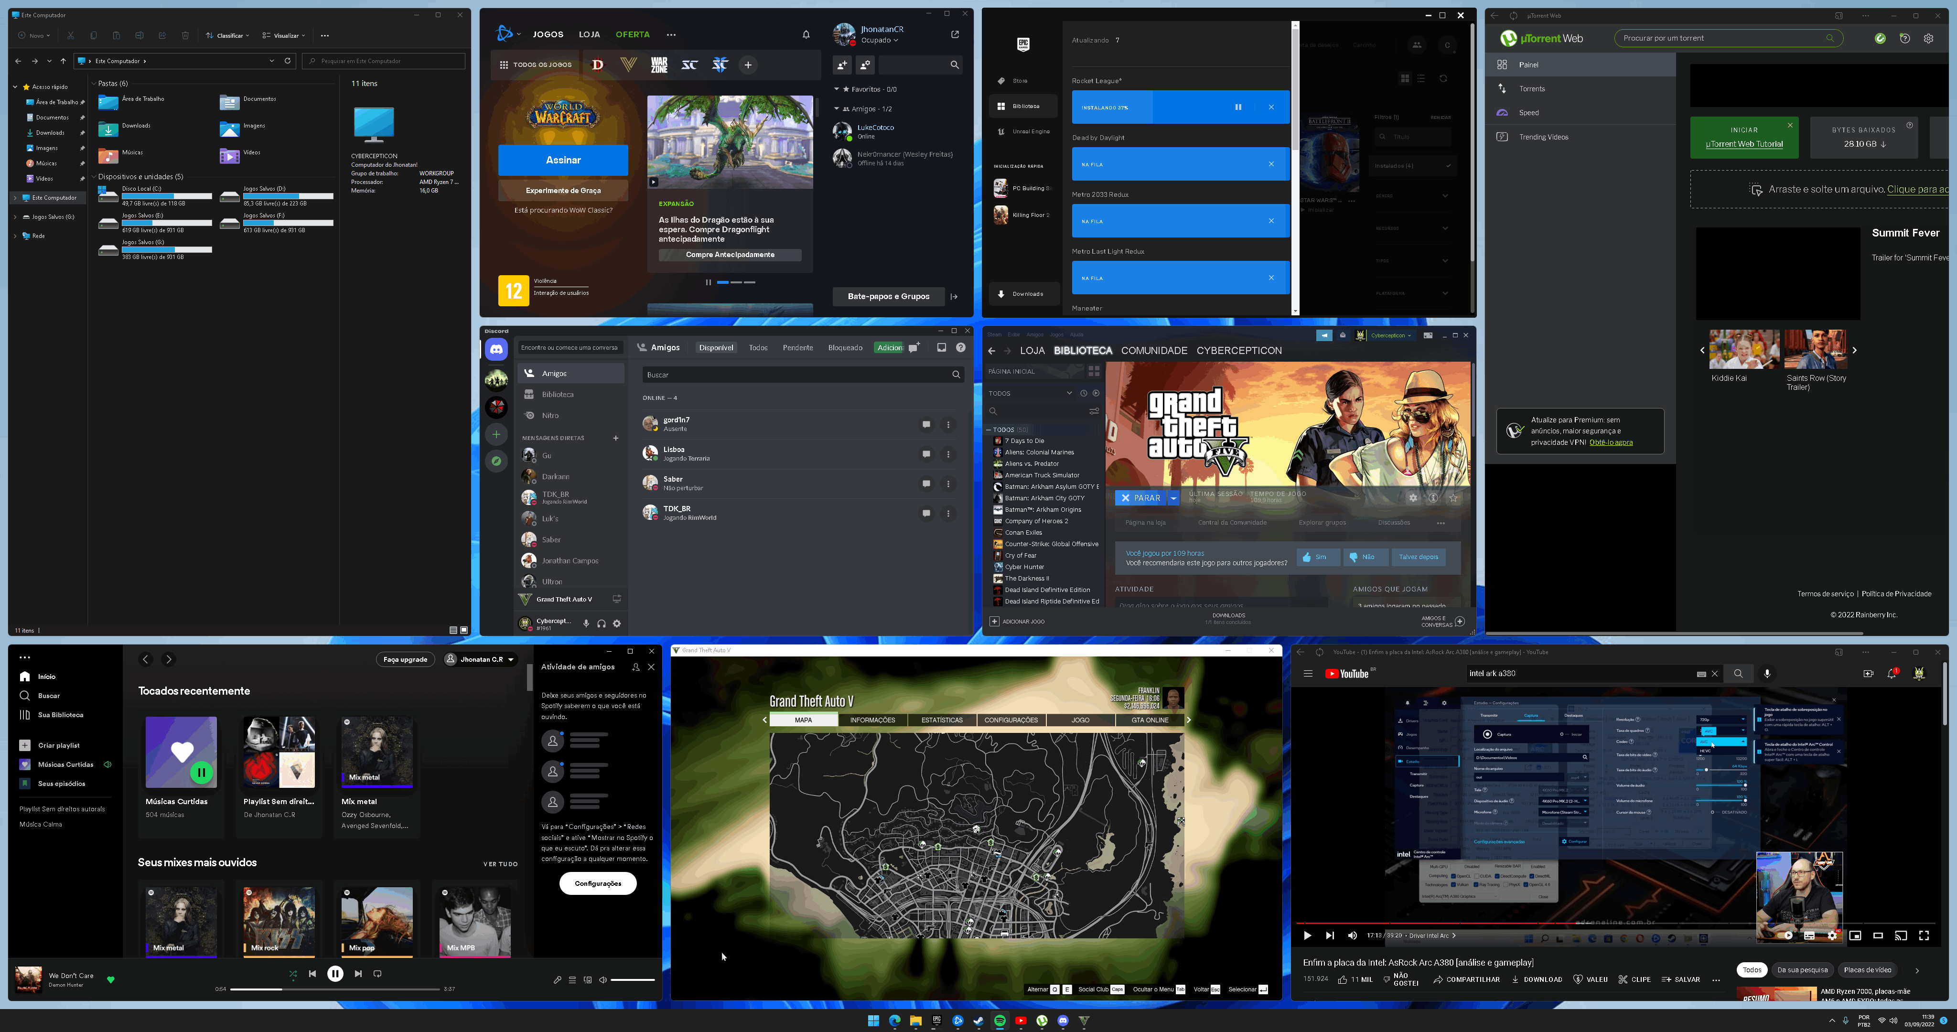1957x1032 pixels.
Task: Collapse Amigos 1/2 group in Battle.net
Action: click(837, 108)
